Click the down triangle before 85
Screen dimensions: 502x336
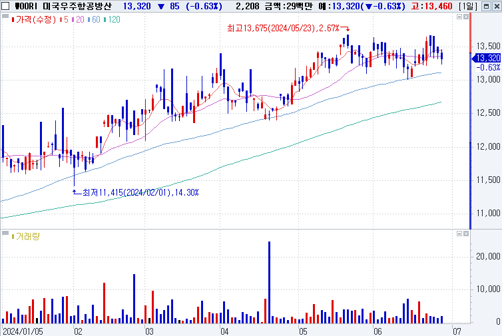[x=162, y=6]
